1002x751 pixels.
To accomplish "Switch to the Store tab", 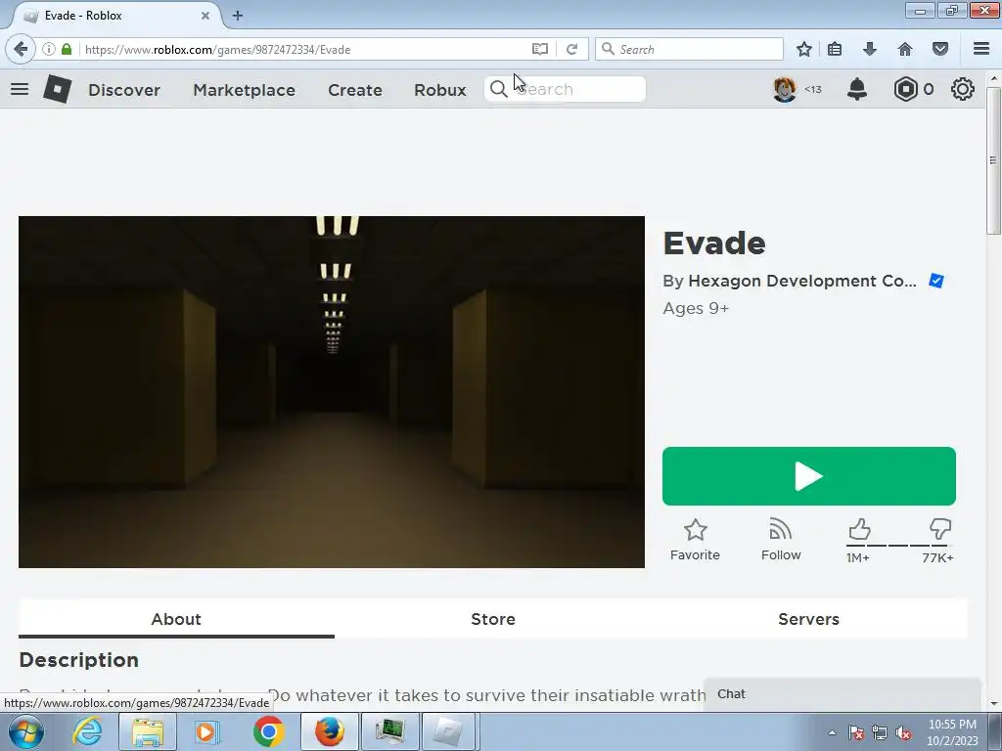I will pyautogui.click(x=493, y=619).
